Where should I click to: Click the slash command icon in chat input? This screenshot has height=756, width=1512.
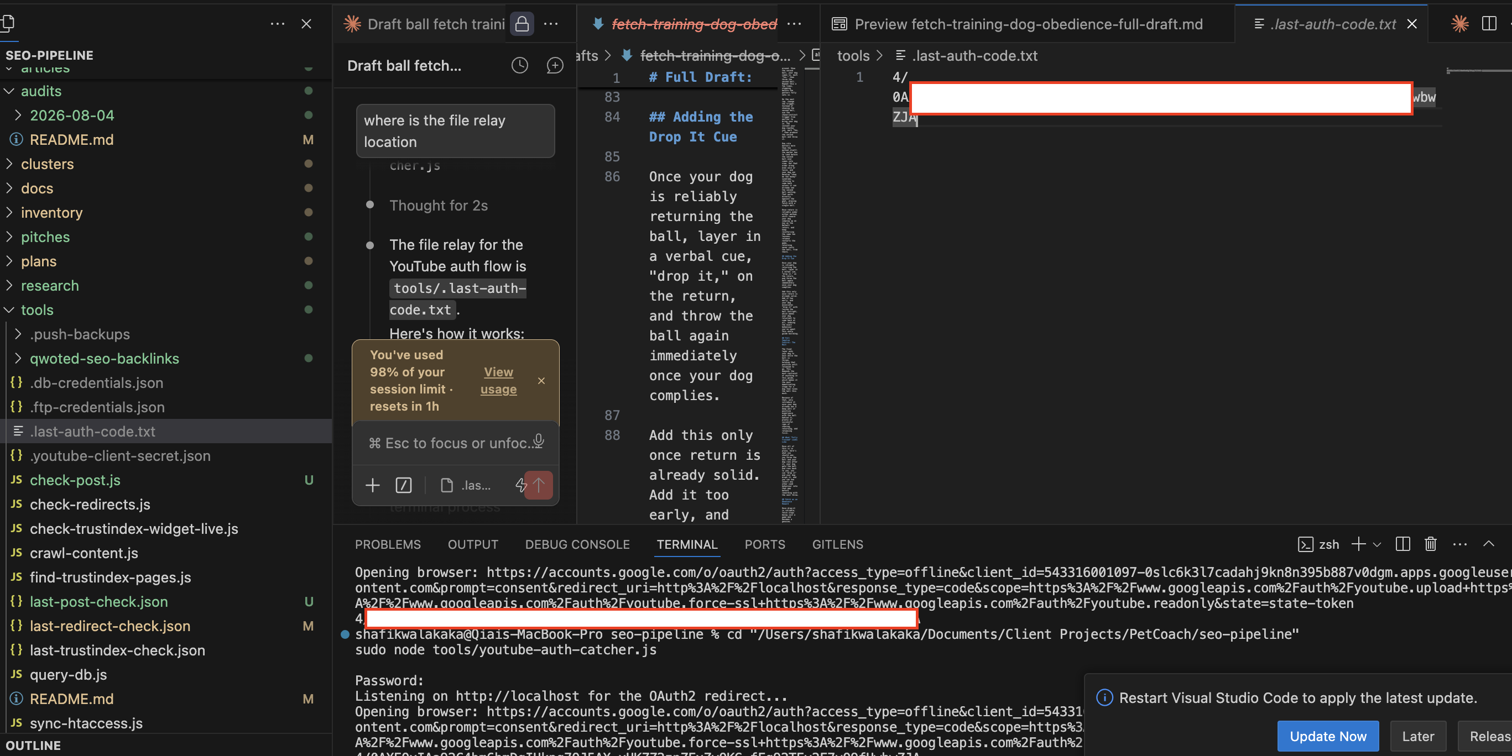[404, 485]
